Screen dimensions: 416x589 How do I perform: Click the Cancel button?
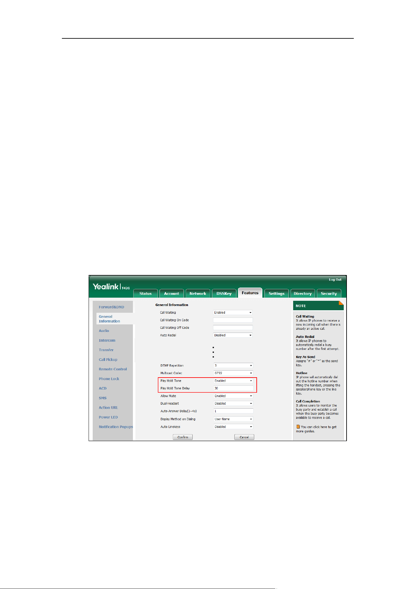tap(244, 437)
